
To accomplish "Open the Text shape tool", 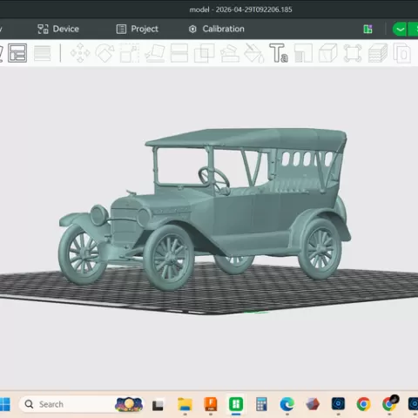I will coord(279,53).
